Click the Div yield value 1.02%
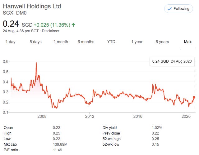The width and height of the screenshot is (199, 155). coord(157,128)
